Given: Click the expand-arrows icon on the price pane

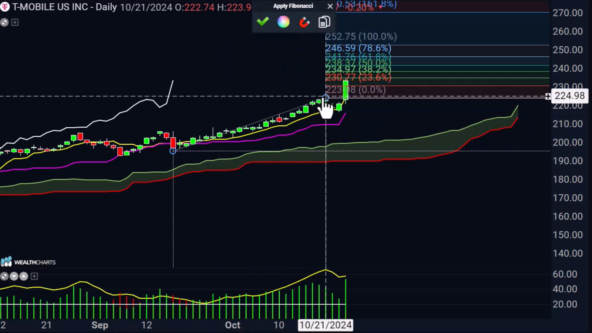Looking at the screenshot, I should 4,23.
